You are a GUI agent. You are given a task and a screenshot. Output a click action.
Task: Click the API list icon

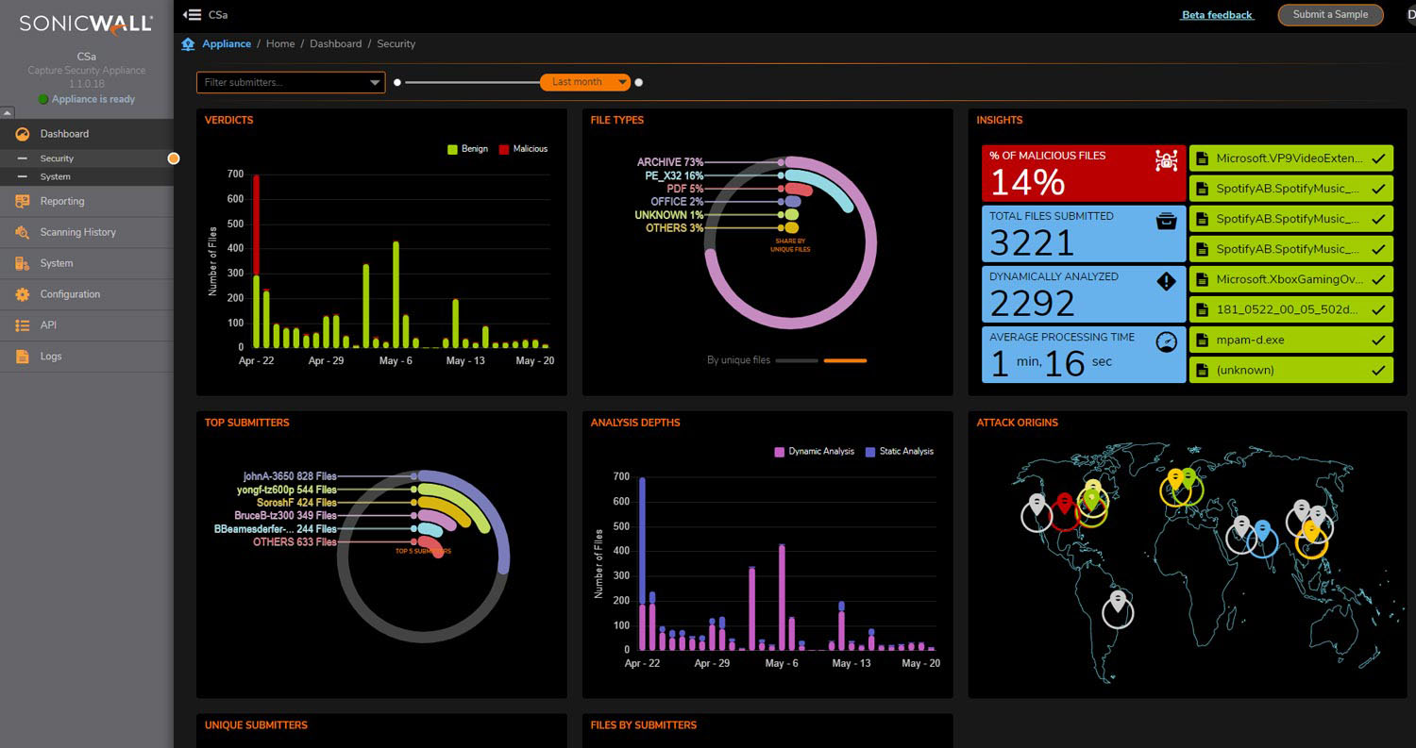point(23,325)
